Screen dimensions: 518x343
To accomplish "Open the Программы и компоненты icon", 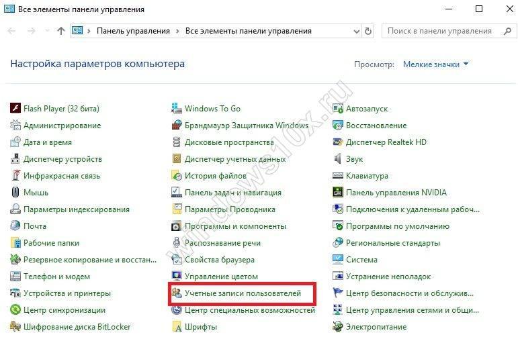I will [x=177, y=226].
